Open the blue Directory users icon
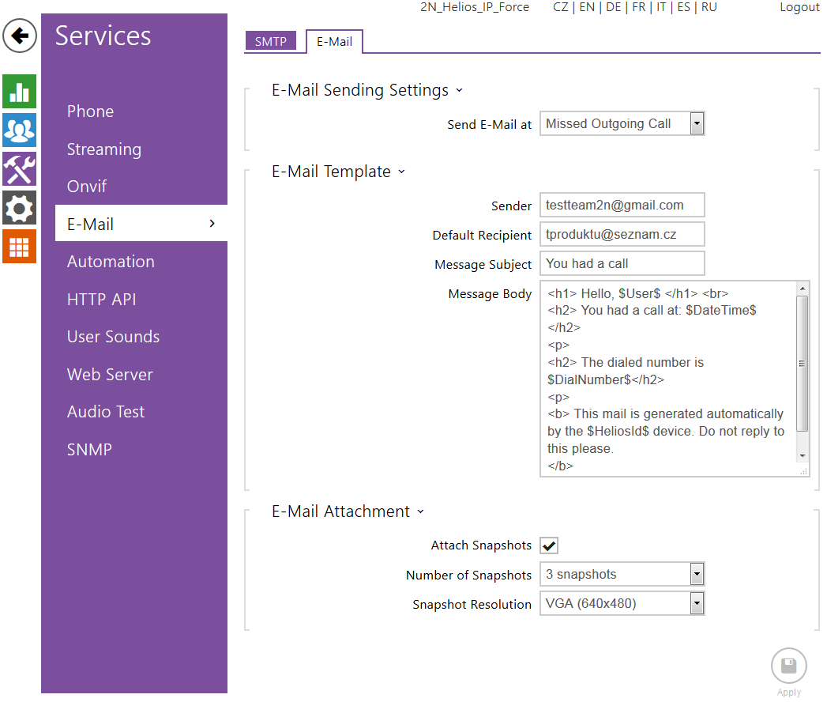827x702 pixels. coord(19,130)
